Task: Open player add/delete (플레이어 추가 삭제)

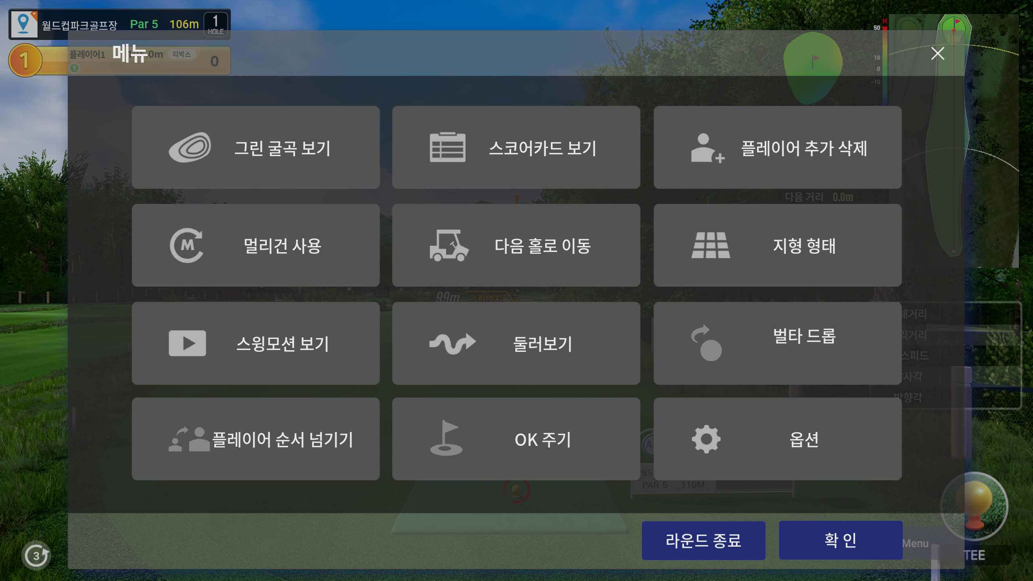Action: pyautogui.click(x=777, y=147)
